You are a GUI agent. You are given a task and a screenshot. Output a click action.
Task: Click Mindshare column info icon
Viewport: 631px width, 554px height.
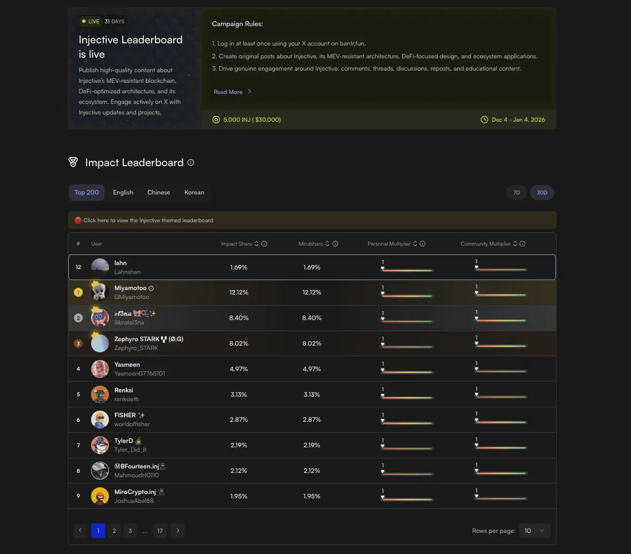point(335,243)
